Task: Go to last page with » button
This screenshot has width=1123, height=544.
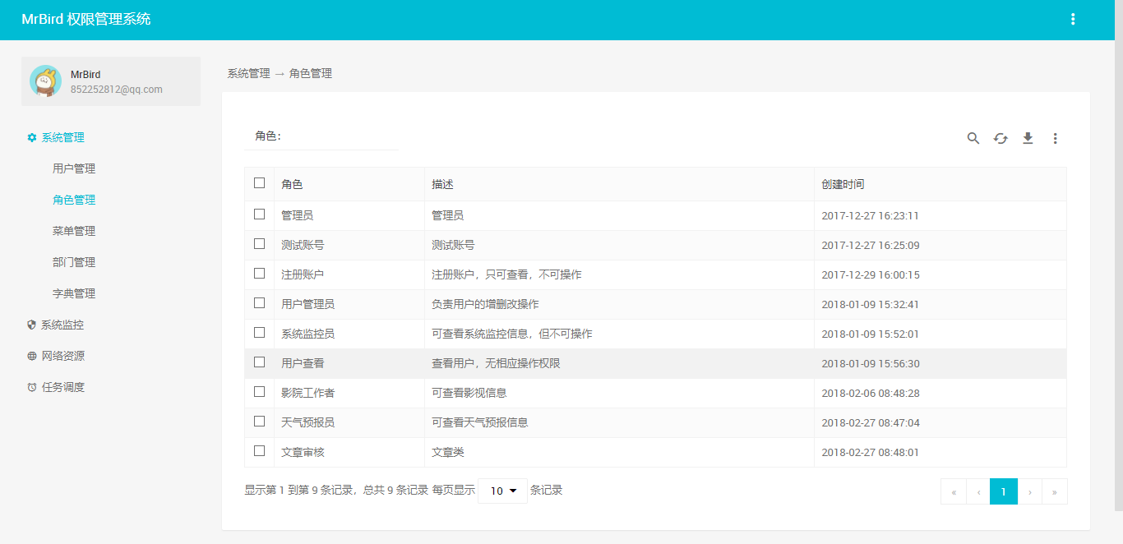Action: (1054, 491)
